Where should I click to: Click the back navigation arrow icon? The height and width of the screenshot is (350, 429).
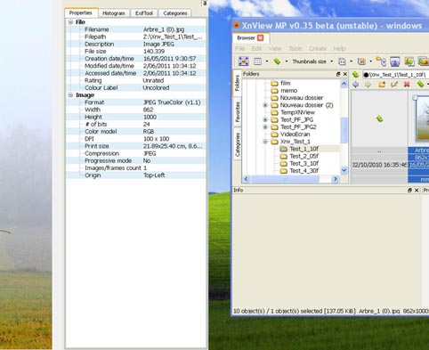[x=355, y=85]
